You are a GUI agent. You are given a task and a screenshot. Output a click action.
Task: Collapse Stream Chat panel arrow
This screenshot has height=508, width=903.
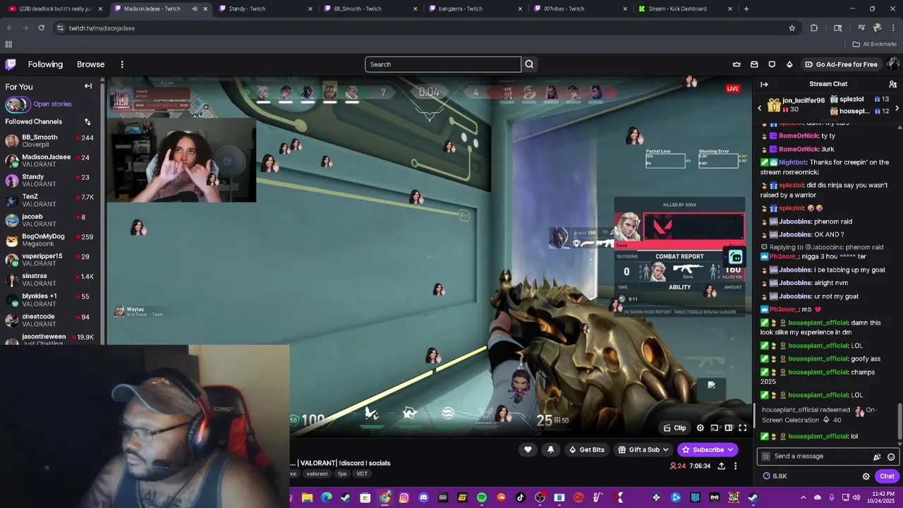(764, 84)
